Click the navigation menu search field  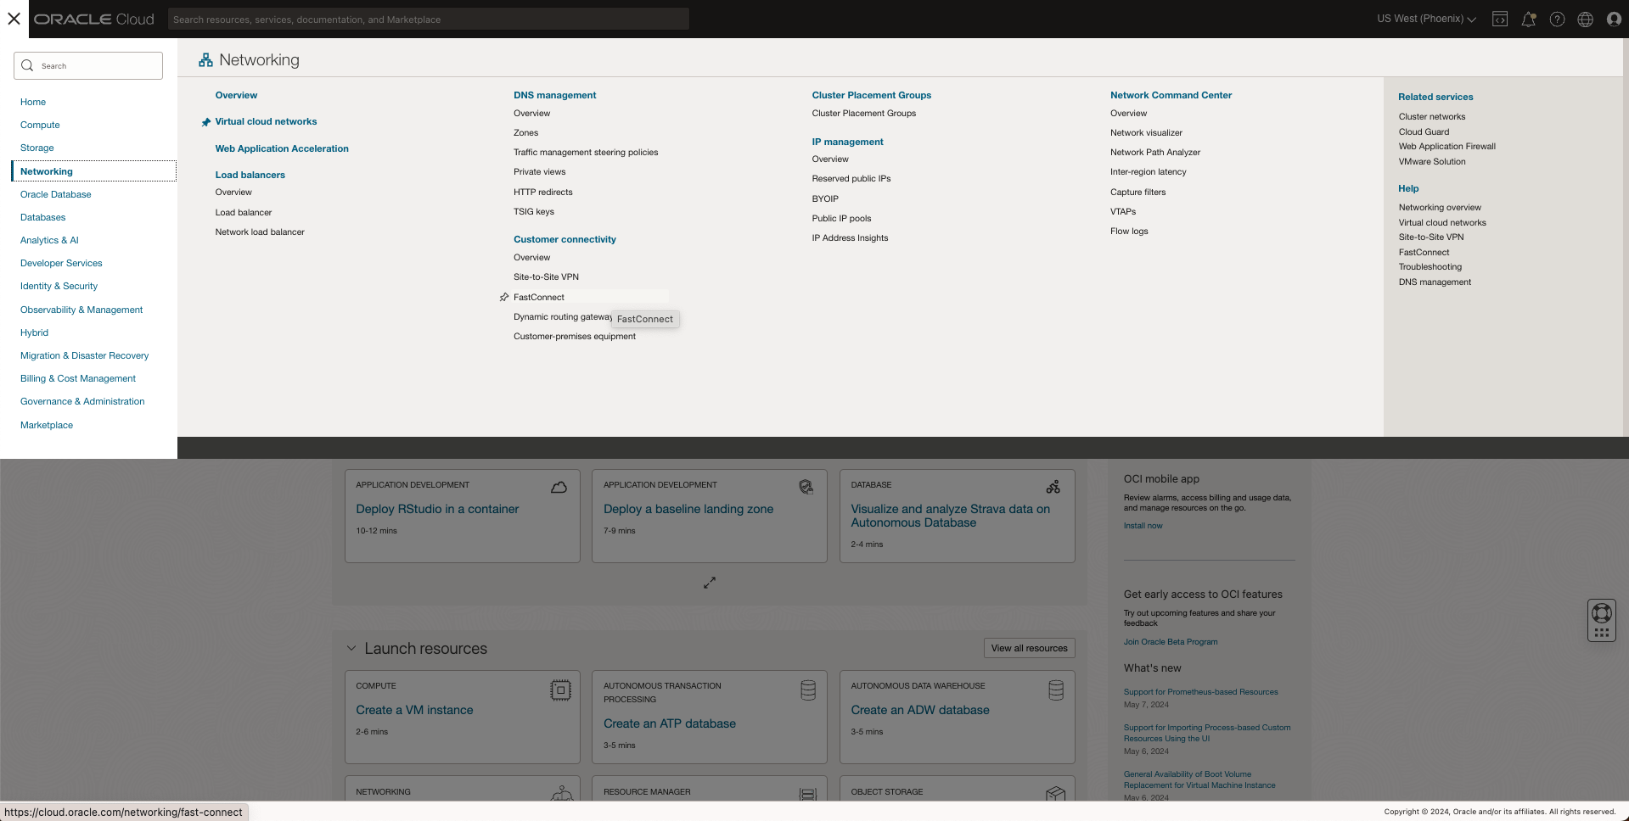(x=88, y=66)
